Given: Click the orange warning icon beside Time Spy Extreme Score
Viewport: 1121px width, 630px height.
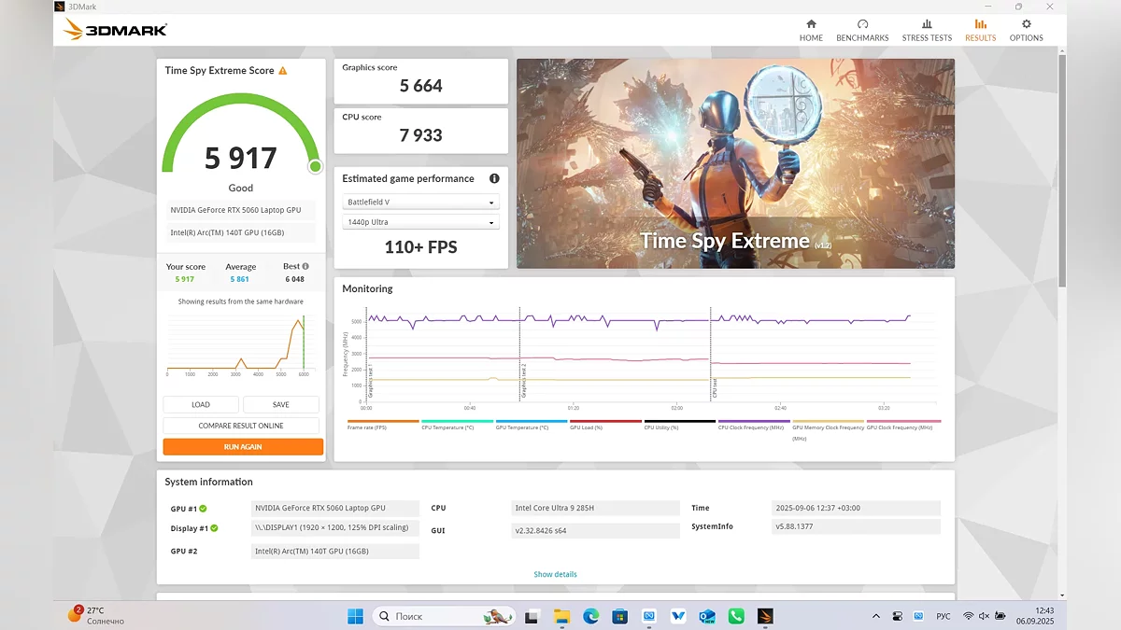Looking at the screenshot, I should pos(283,71).
